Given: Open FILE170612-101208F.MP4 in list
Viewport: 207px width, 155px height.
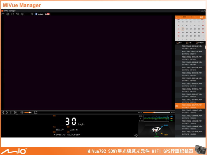Looking at the screenshot, I should tap(190, 133).
